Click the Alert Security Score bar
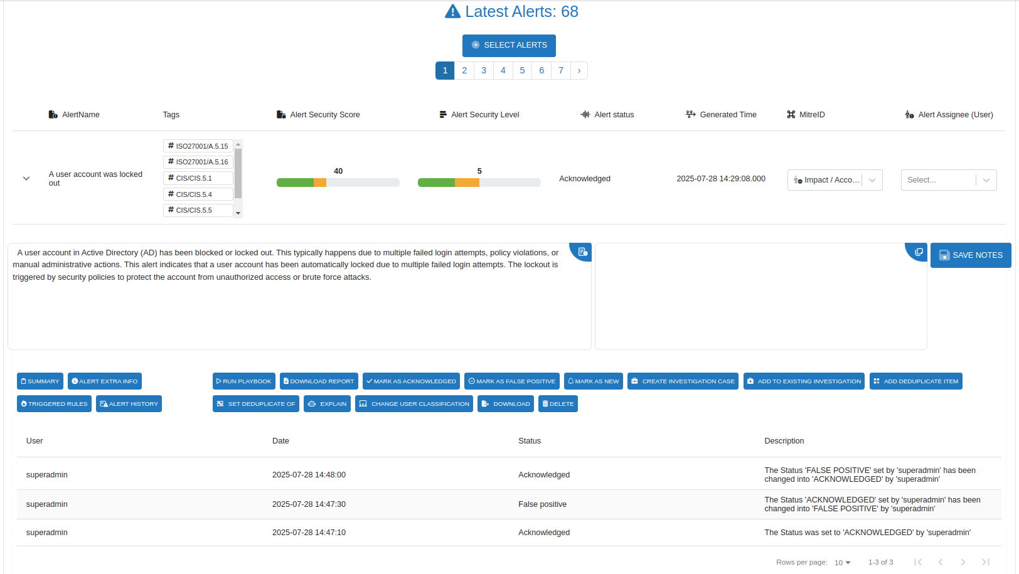1019x574 pixels. 338,183
